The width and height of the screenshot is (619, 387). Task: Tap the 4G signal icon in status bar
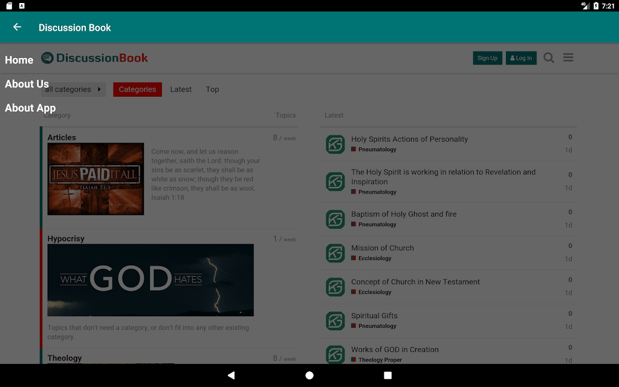pyautogui.click(x=585, y=5)
